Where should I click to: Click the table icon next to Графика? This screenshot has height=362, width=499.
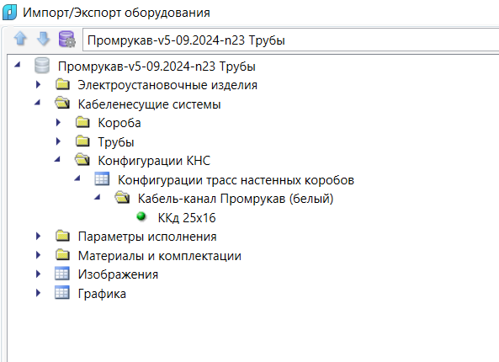62,293
